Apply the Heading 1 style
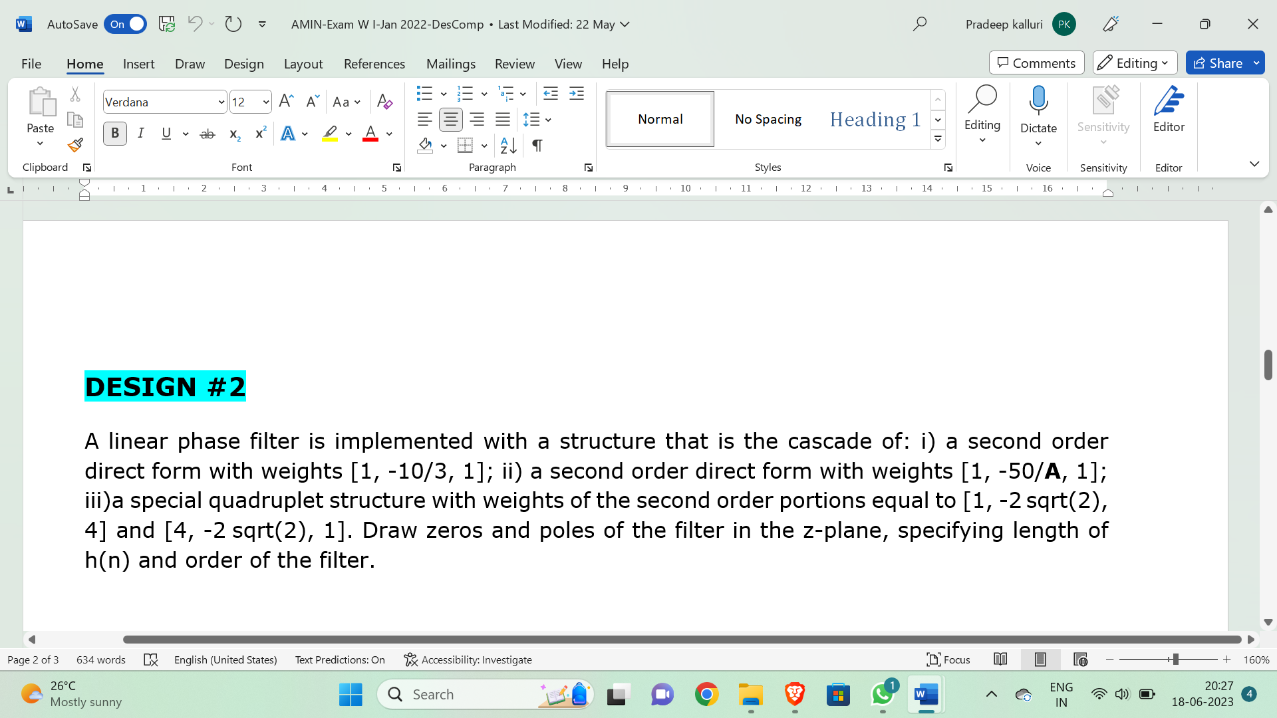The width and height of the screenshot is (1277, 718). tap(875, 119)
